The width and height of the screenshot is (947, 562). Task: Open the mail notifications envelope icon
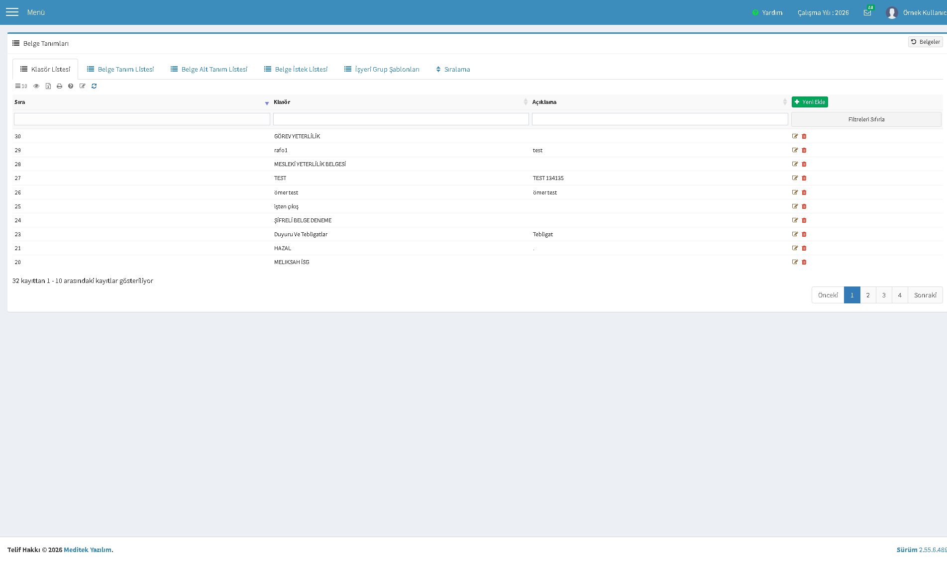(x=867, y=12)
